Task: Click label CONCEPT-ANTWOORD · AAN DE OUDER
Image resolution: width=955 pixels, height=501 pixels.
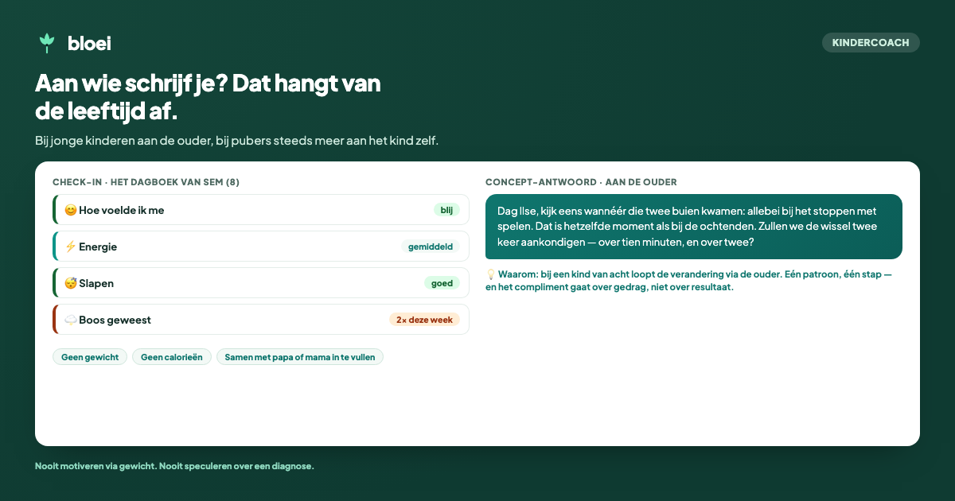Action: (581, 182)
